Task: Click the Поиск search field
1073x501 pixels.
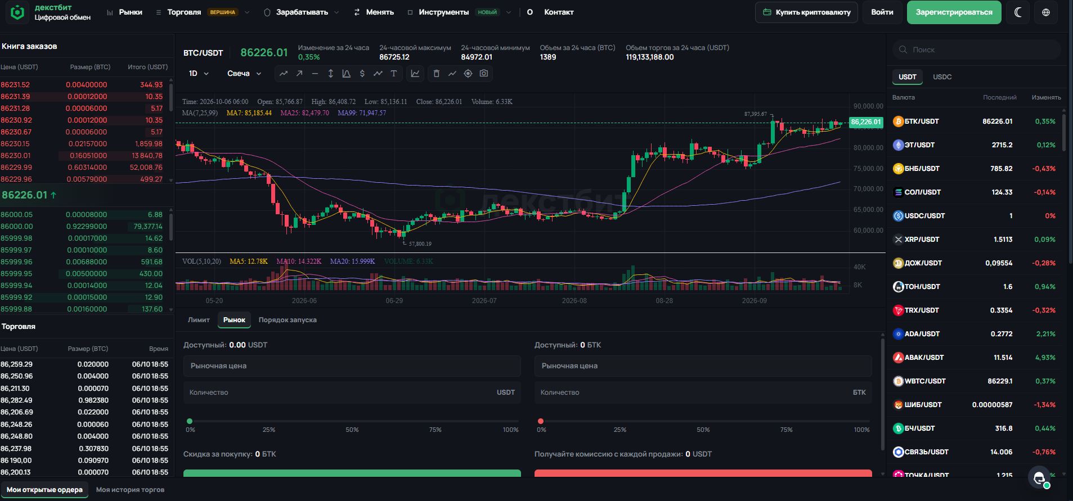Action: pos(977,49)
